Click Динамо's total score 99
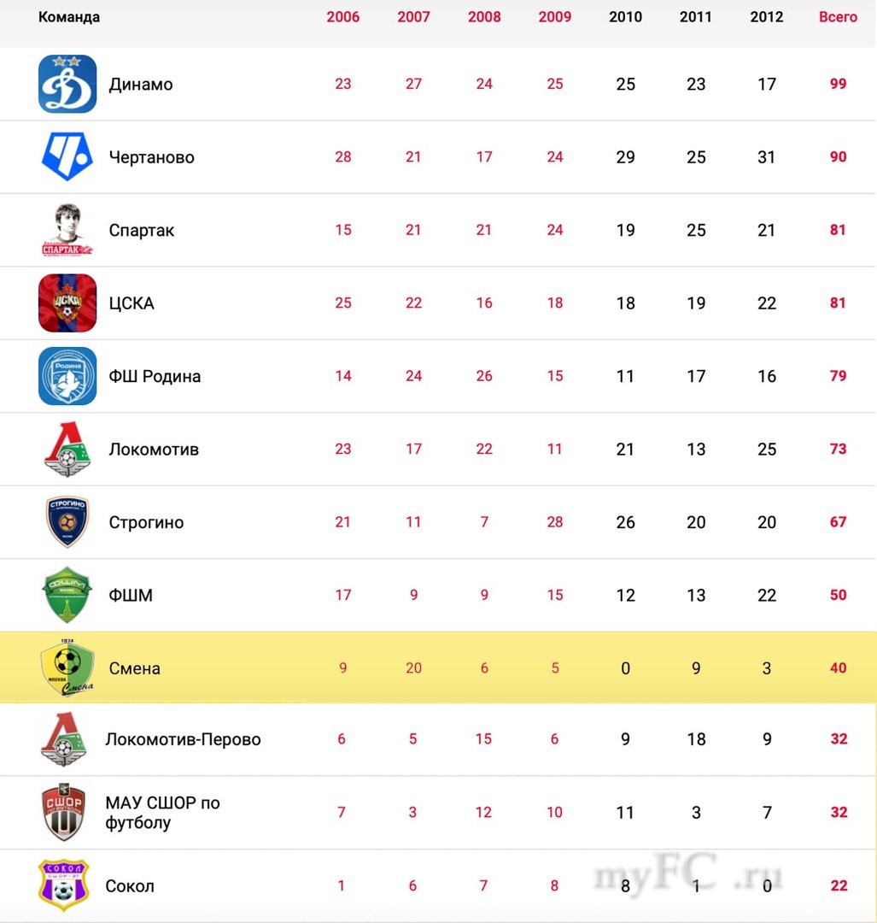 [x=838, y=84]
